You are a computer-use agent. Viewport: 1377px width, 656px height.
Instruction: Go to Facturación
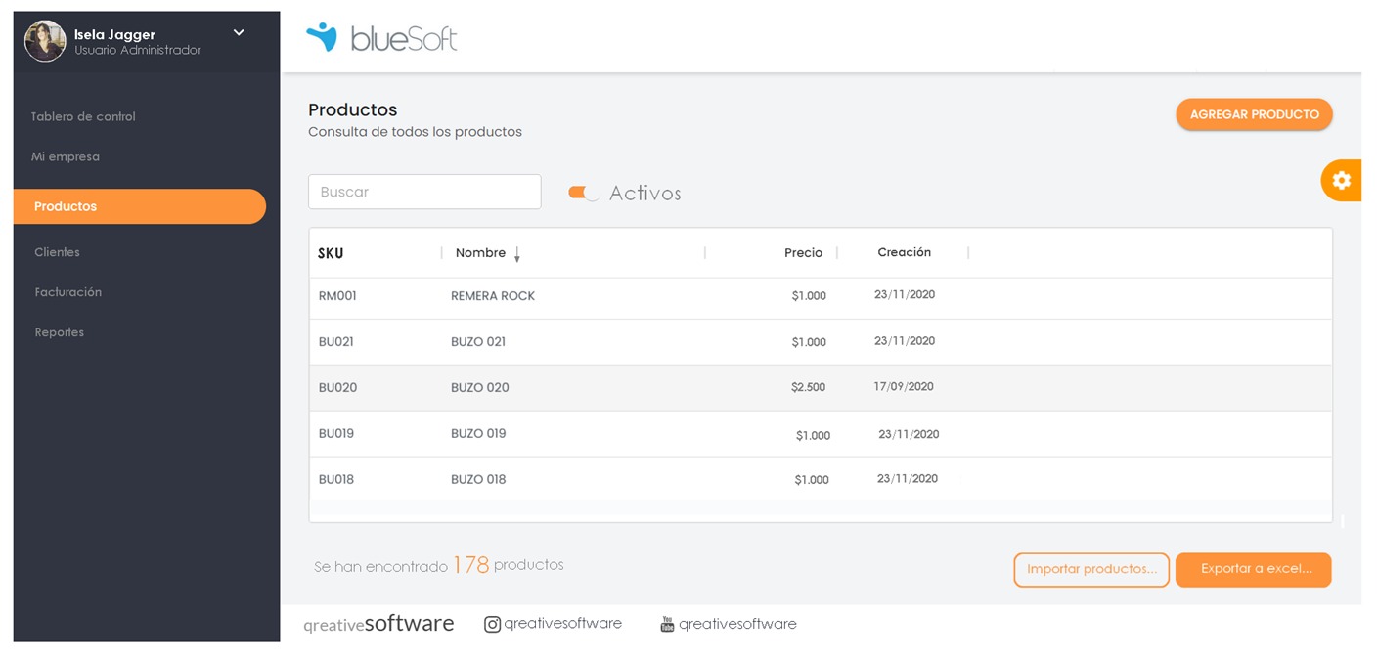click(x=68, y=291)
